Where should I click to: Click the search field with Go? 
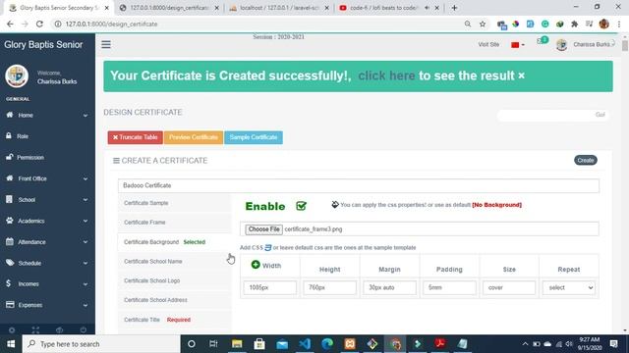coord(552,115)
